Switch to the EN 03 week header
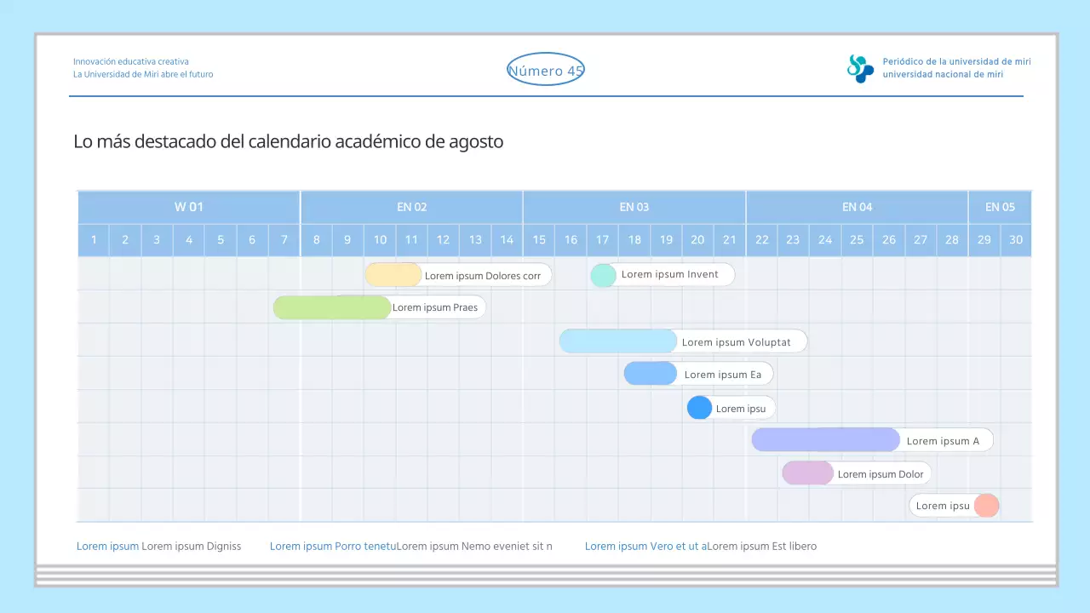This screenshot has height=613, width=1090. (634, 207)
